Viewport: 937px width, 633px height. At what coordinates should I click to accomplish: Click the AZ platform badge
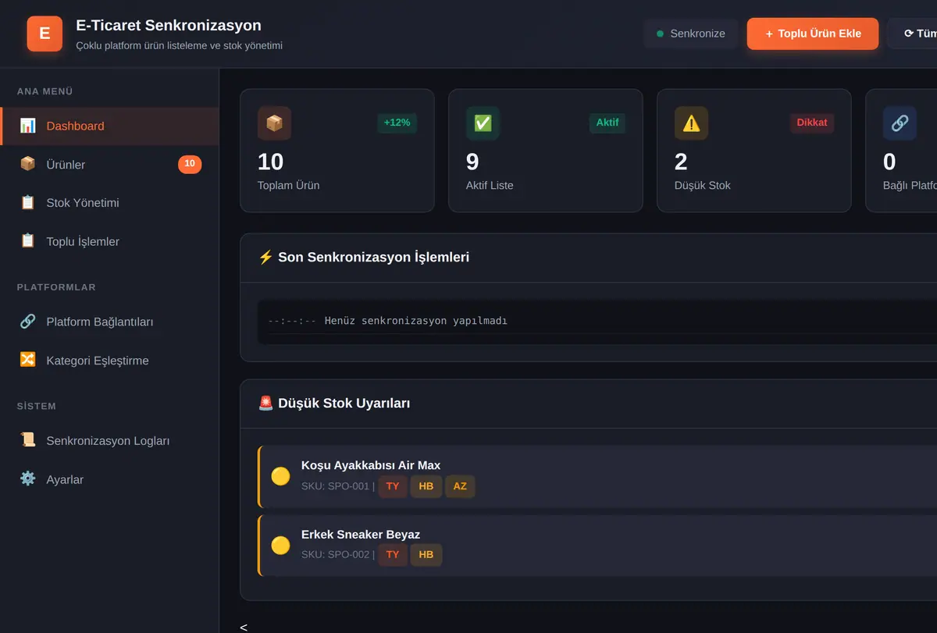coord(460,486)
